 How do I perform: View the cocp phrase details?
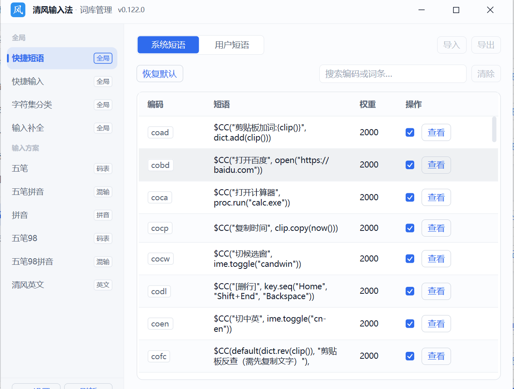436,228
